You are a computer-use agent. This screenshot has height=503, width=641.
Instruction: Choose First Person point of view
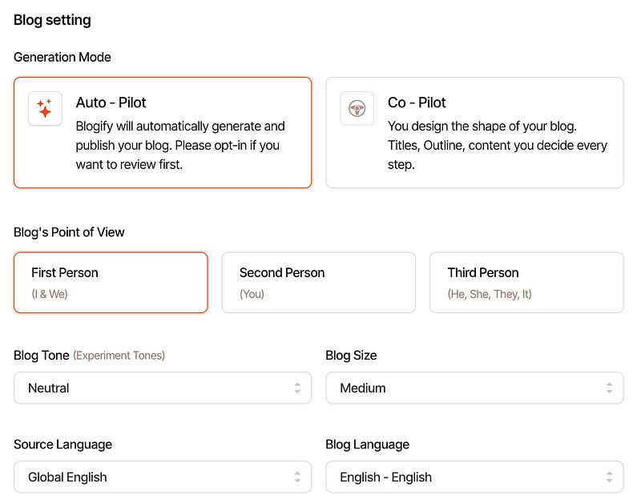click(111, 283)
